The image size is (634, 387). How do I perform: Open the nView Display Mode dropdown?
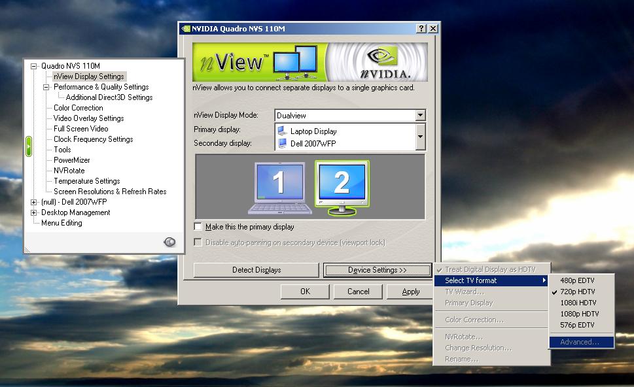pos(421,116)
